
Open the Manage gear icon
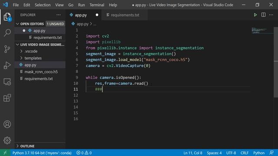pos(7,140)
